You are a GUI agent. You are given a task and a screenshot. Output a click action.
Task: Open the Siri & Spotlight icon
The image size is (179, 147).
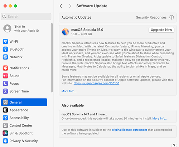pyautogui.click(x=5, y=133)
